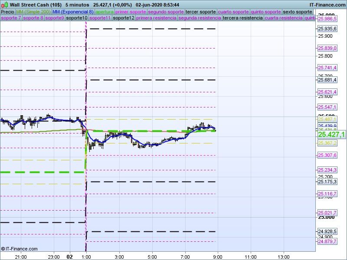Select the tercera resistencia legend label

pos(242,18)
